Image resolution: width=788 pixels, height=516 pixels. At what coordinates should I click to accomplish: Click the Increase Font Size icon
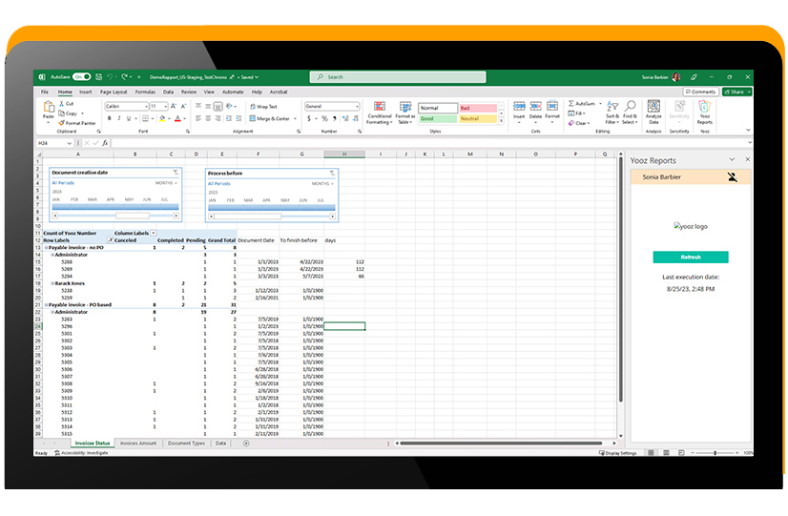click(174, 106)
